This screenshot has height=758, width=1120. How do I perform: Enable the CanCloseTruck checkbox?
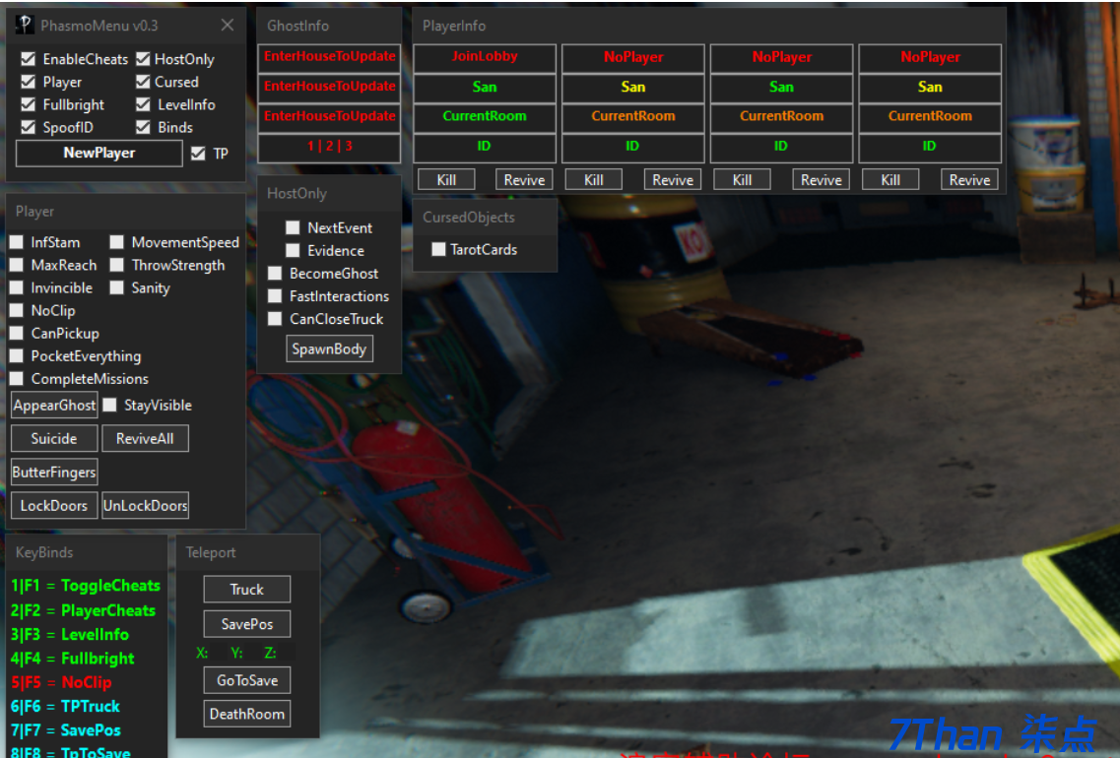point(274,318)
